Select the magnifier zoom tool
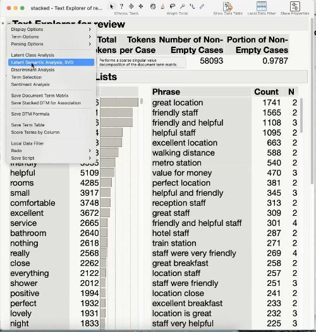This screenshot has height=332, width=316. pyautogui.click(x=182, y=6)
